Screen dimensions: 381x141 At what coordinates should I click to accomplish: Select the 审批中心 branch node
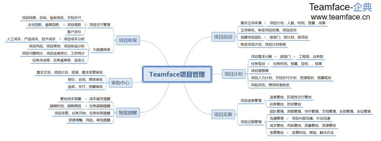point(121,83)
